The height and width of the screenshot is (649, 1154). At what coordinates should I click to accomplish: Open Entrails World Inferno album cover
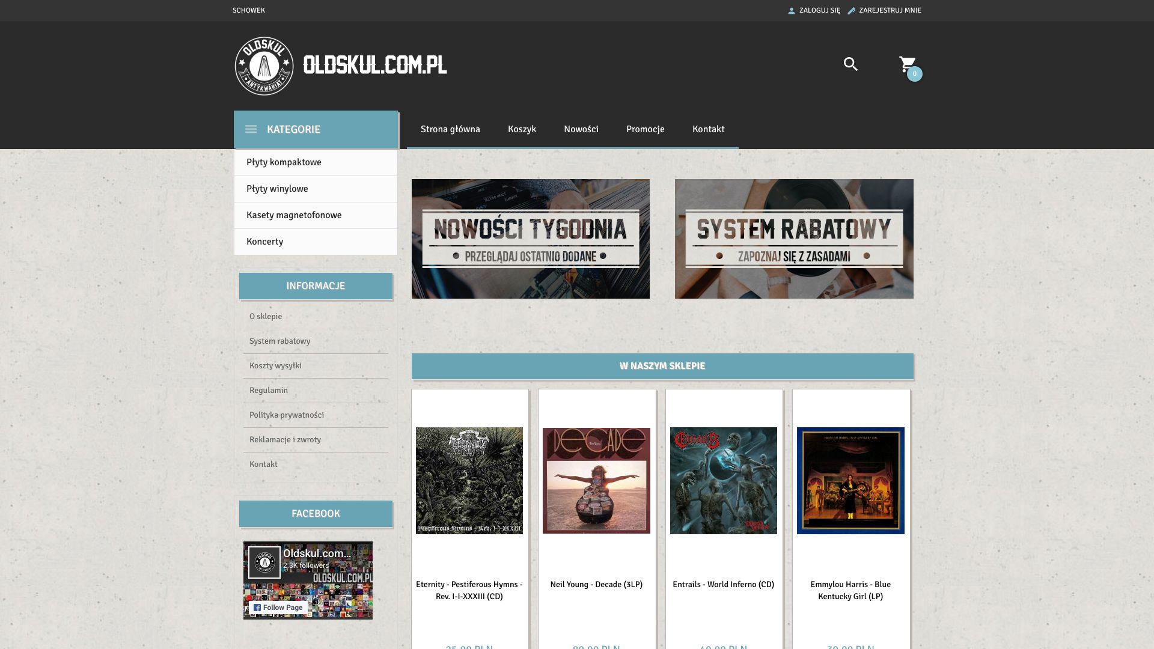[x=724, y=481]
